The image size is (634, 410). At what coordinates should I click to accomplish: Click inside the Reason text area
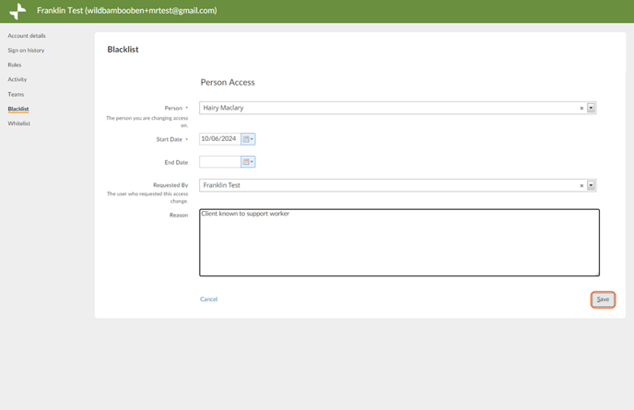point(400,242)
